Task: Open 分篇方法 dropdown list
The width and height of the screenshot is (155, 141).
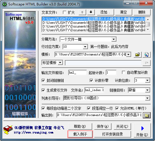Action: pos(114,39)
